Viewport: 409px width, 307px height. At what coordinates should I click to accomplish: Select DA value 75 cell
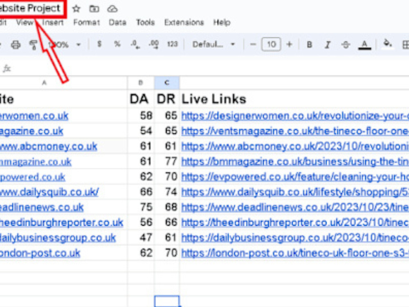point(141,207)
